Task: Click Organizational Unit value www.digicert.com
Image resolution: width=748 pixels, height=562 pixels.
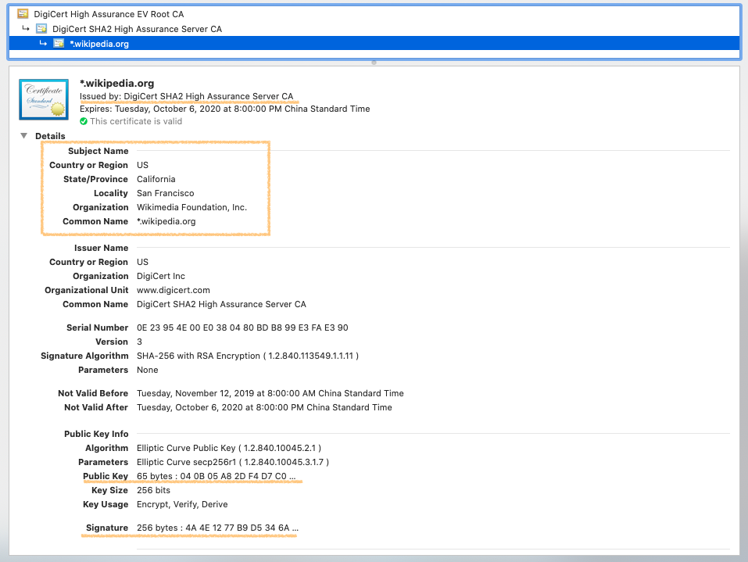Action: 174,290
